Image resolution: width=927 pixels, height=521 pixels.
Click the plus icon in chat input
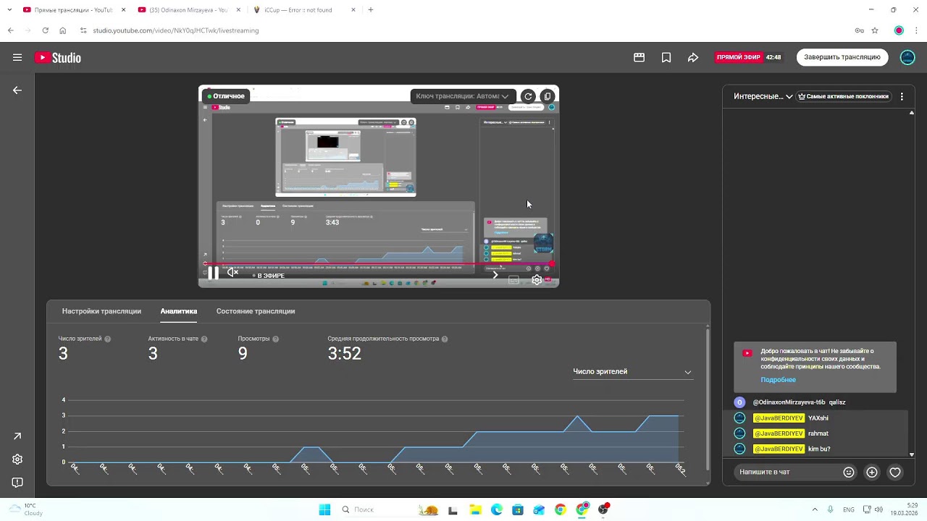(872, 472)
